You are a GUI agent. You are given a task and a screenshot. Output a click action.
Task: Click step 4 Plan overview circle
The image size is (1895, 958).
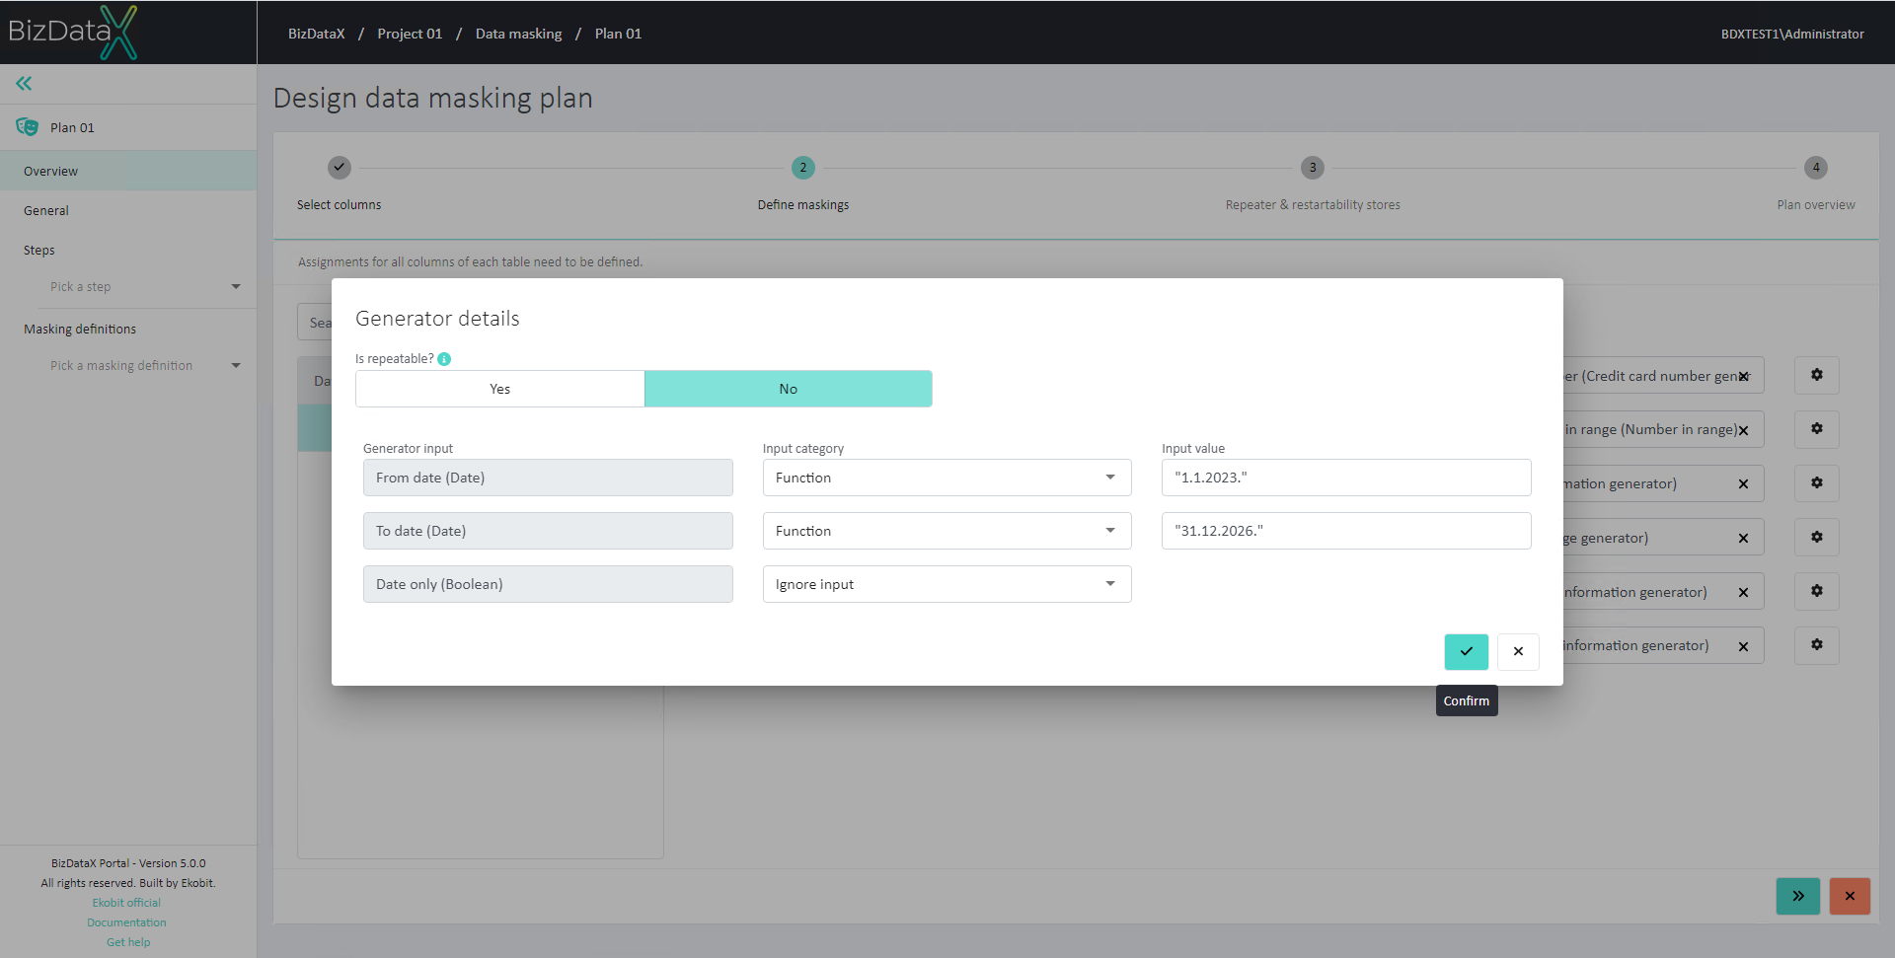coord(1816,168)
